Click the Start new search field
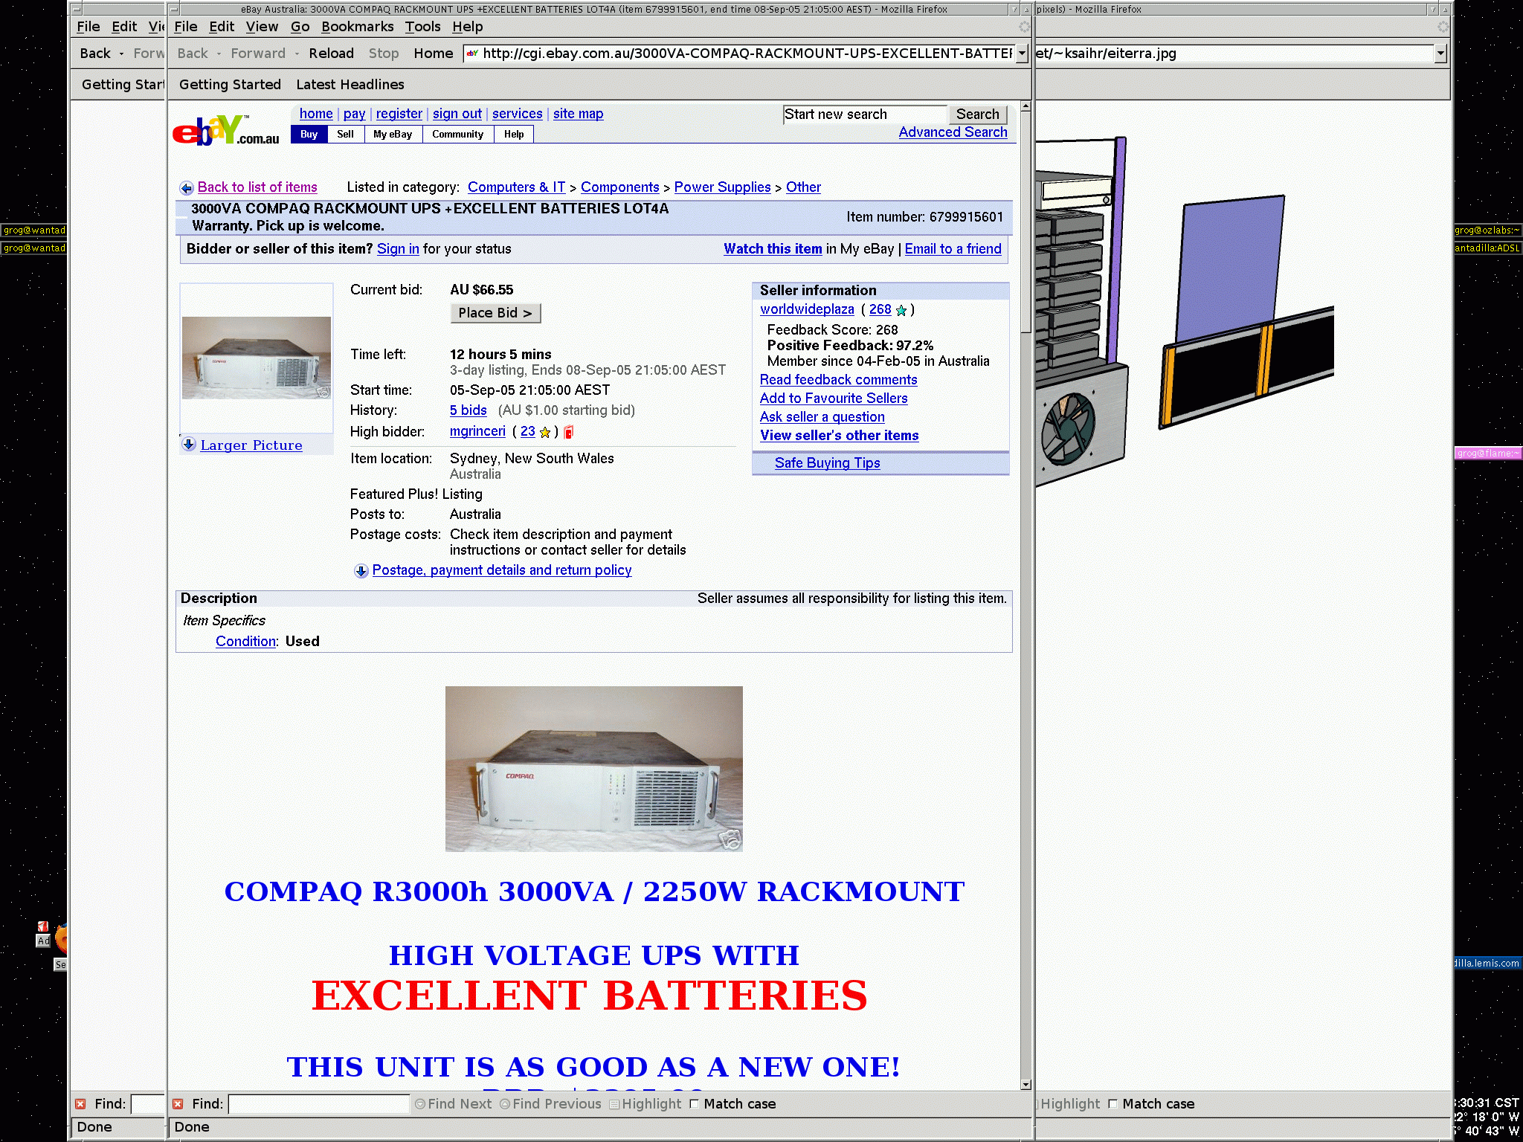This screenshot has height=1142, width=1523. [x=865, y=114]
